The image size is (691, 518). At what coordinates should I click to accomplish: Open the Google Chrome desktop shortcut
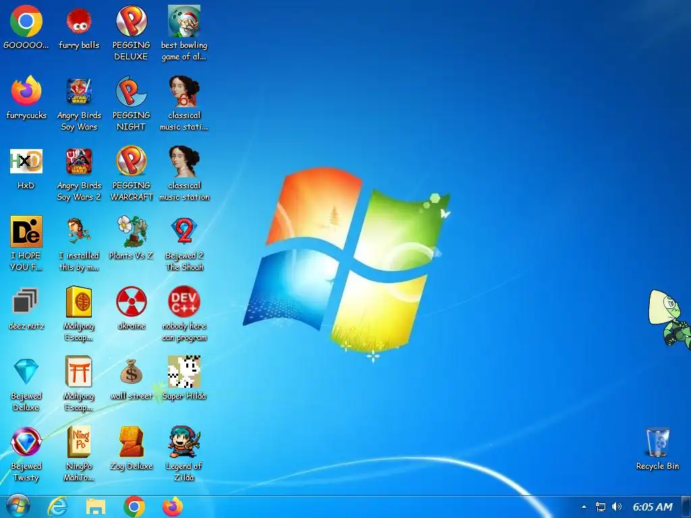pos(26,21)
